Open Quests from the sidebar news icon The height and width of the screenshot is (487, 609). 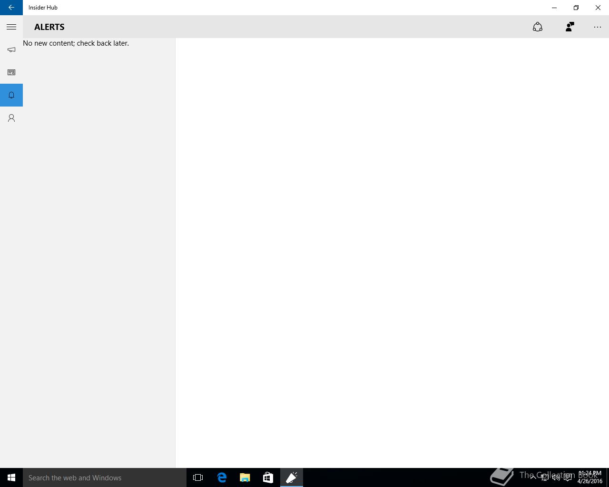[x=11, y=72]
